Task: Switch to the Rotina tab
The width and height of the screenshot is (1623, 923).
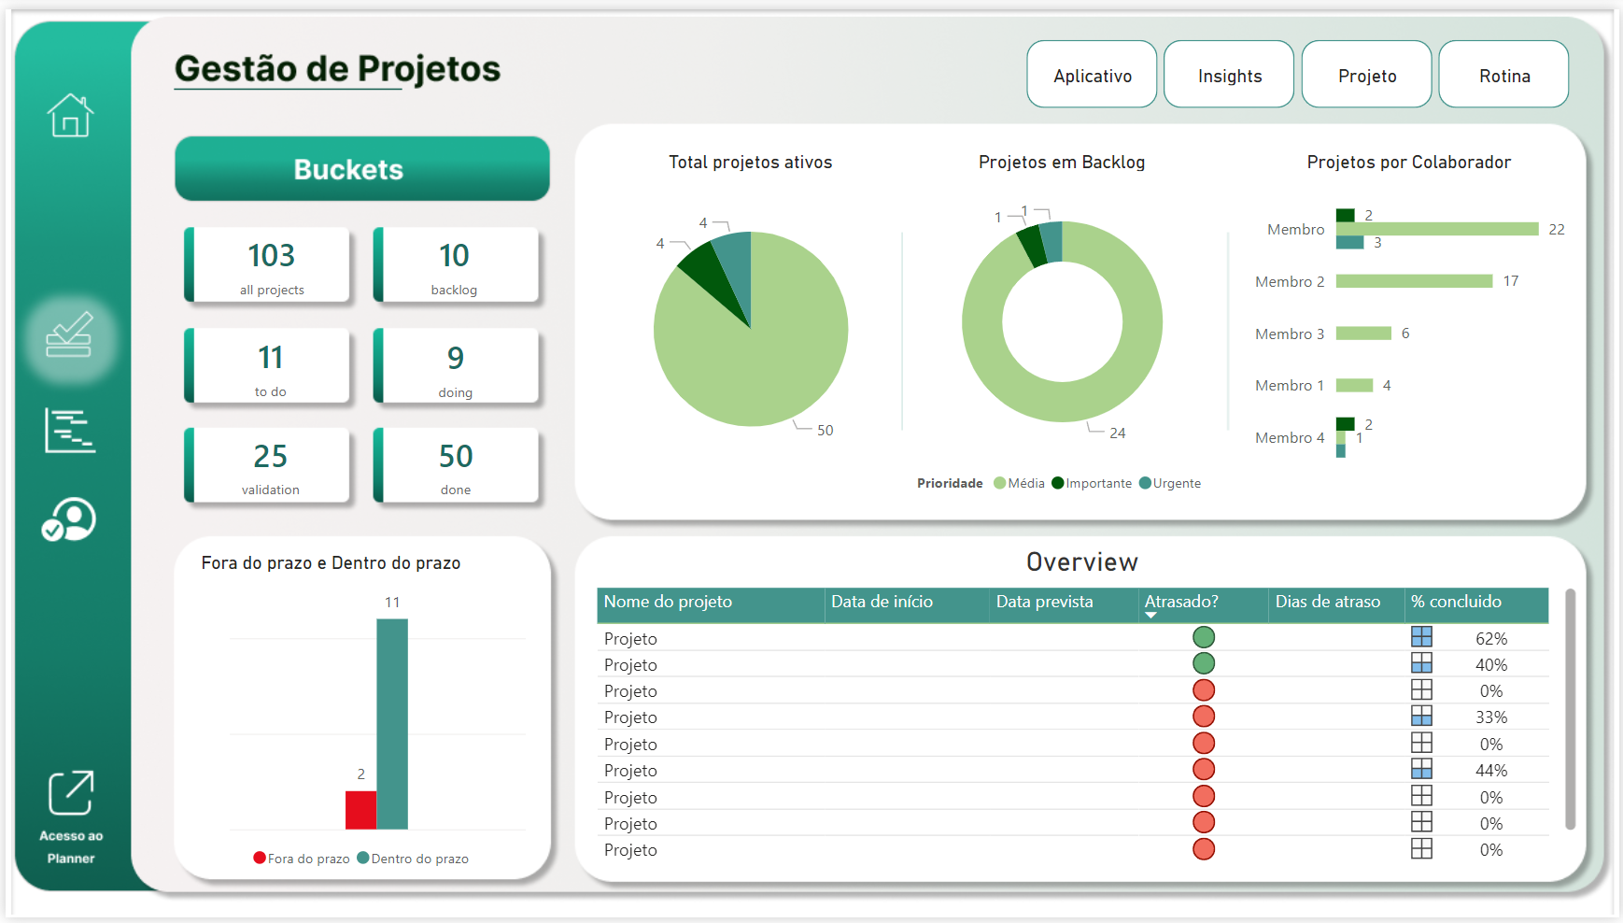Action: pos(1503,75)
